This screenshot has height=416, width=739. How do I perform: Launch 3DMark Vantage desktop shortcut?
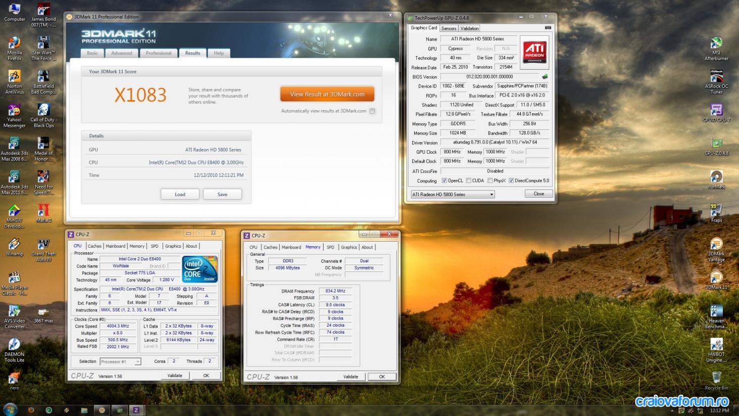pos(716,250)
